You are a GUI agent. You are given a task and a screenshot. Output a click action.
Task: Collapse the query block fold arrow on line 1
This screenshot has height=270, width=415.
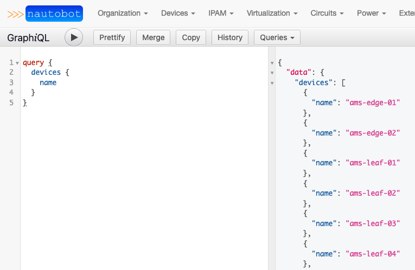[17, 63]
